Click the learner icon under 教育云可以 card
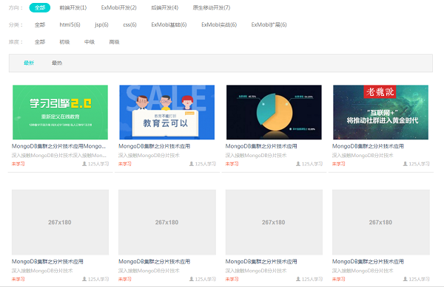The width and height of the screenshot is (444, 287). pyautogui.click(x=192, y=164)
